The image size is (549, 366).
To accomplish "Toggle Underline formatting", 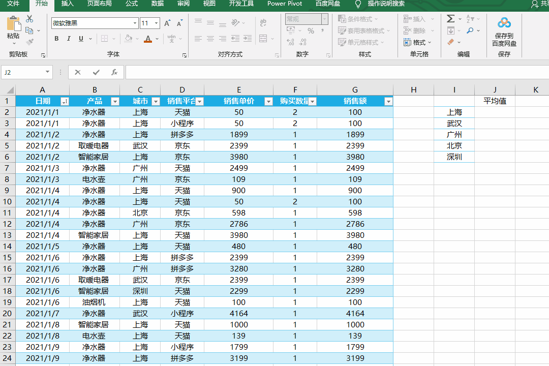I will [82, 39].
